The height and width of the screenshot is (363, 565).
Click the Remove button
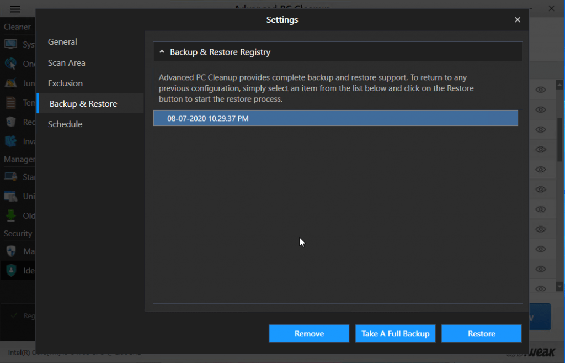pos(309,333)
